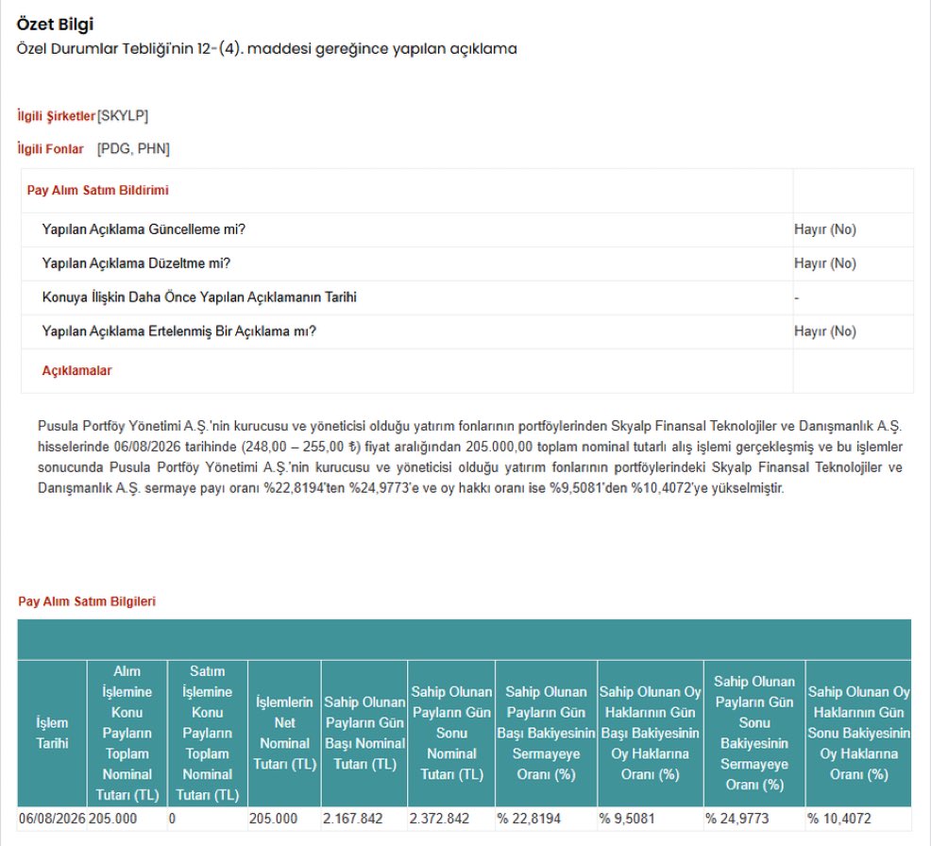Click Sahip Olunan Payların Gün Sonu Nominal header

coord(451,734)
